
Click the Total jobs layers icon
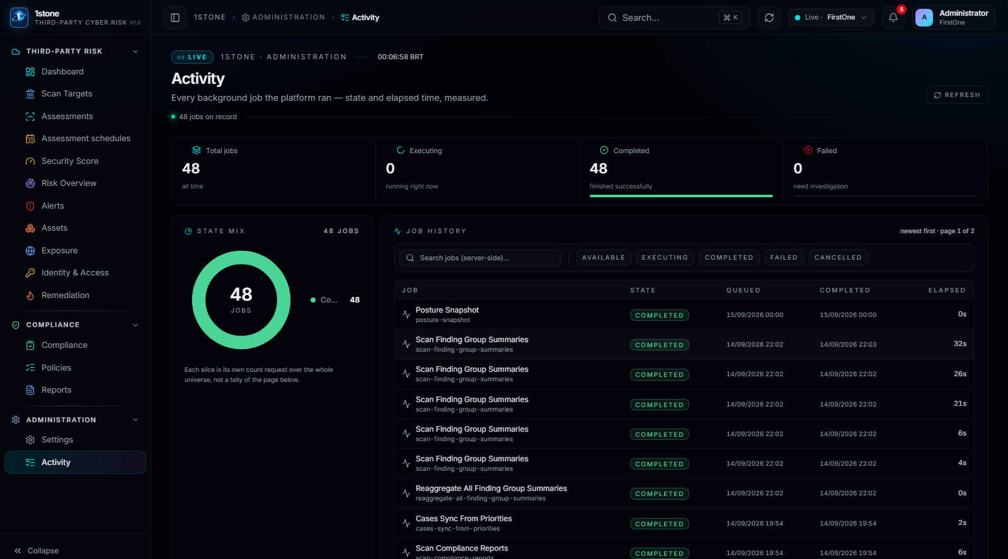[x=197, y=151]
